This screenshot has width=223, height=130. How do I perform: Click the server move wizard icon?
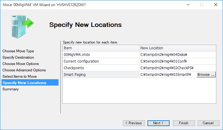point(22,27)
